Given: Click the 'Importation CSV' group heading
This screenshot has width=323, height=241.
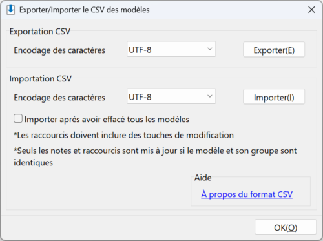Looking at the screenshot, I should [41, 79].
